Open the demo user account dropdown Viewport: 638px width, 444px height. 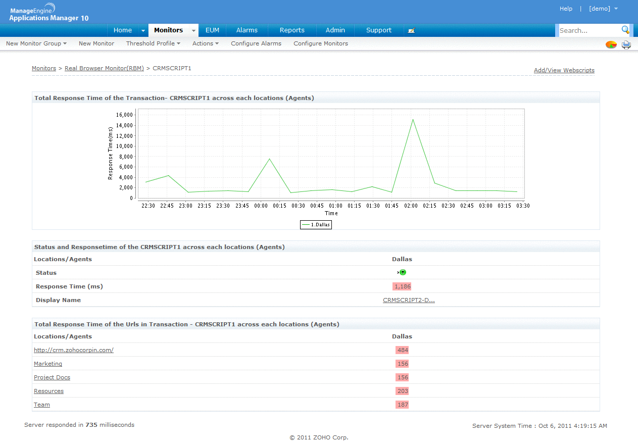coord(603,9)
